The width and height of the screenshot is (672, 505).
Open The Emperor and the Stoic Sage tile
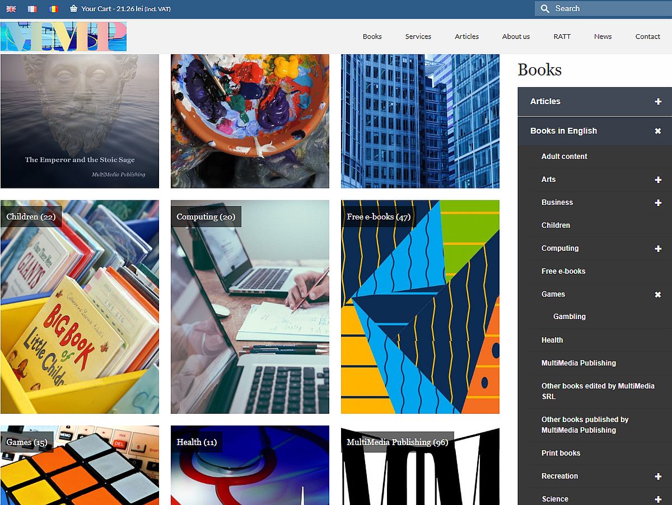[x=80, y=121]
